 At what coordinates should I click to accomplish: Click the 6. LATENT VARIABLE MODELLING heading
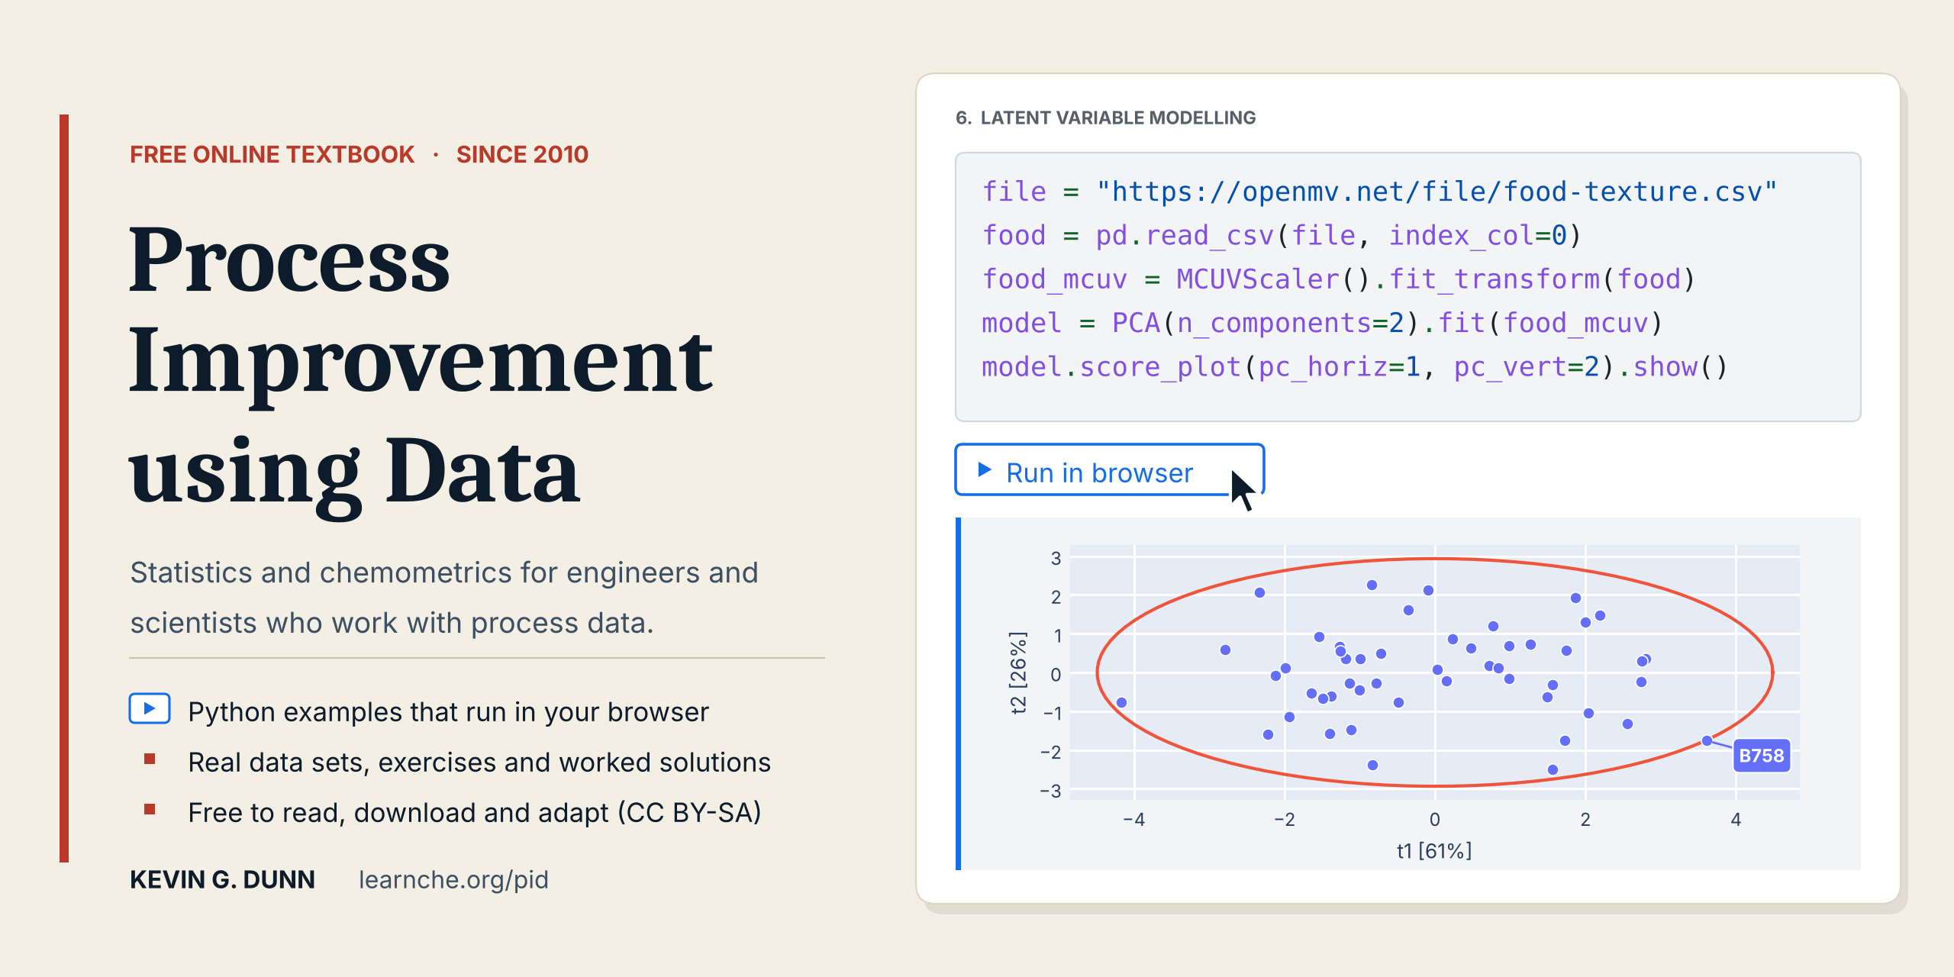1105,118
